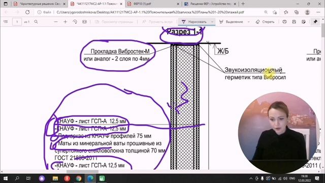The image size is (325, 183).
Task: Click the file path address bar
Action: (x=150, y=12)
